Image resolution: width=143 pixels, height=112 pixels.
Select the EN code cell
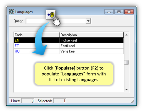click(37, 40)
